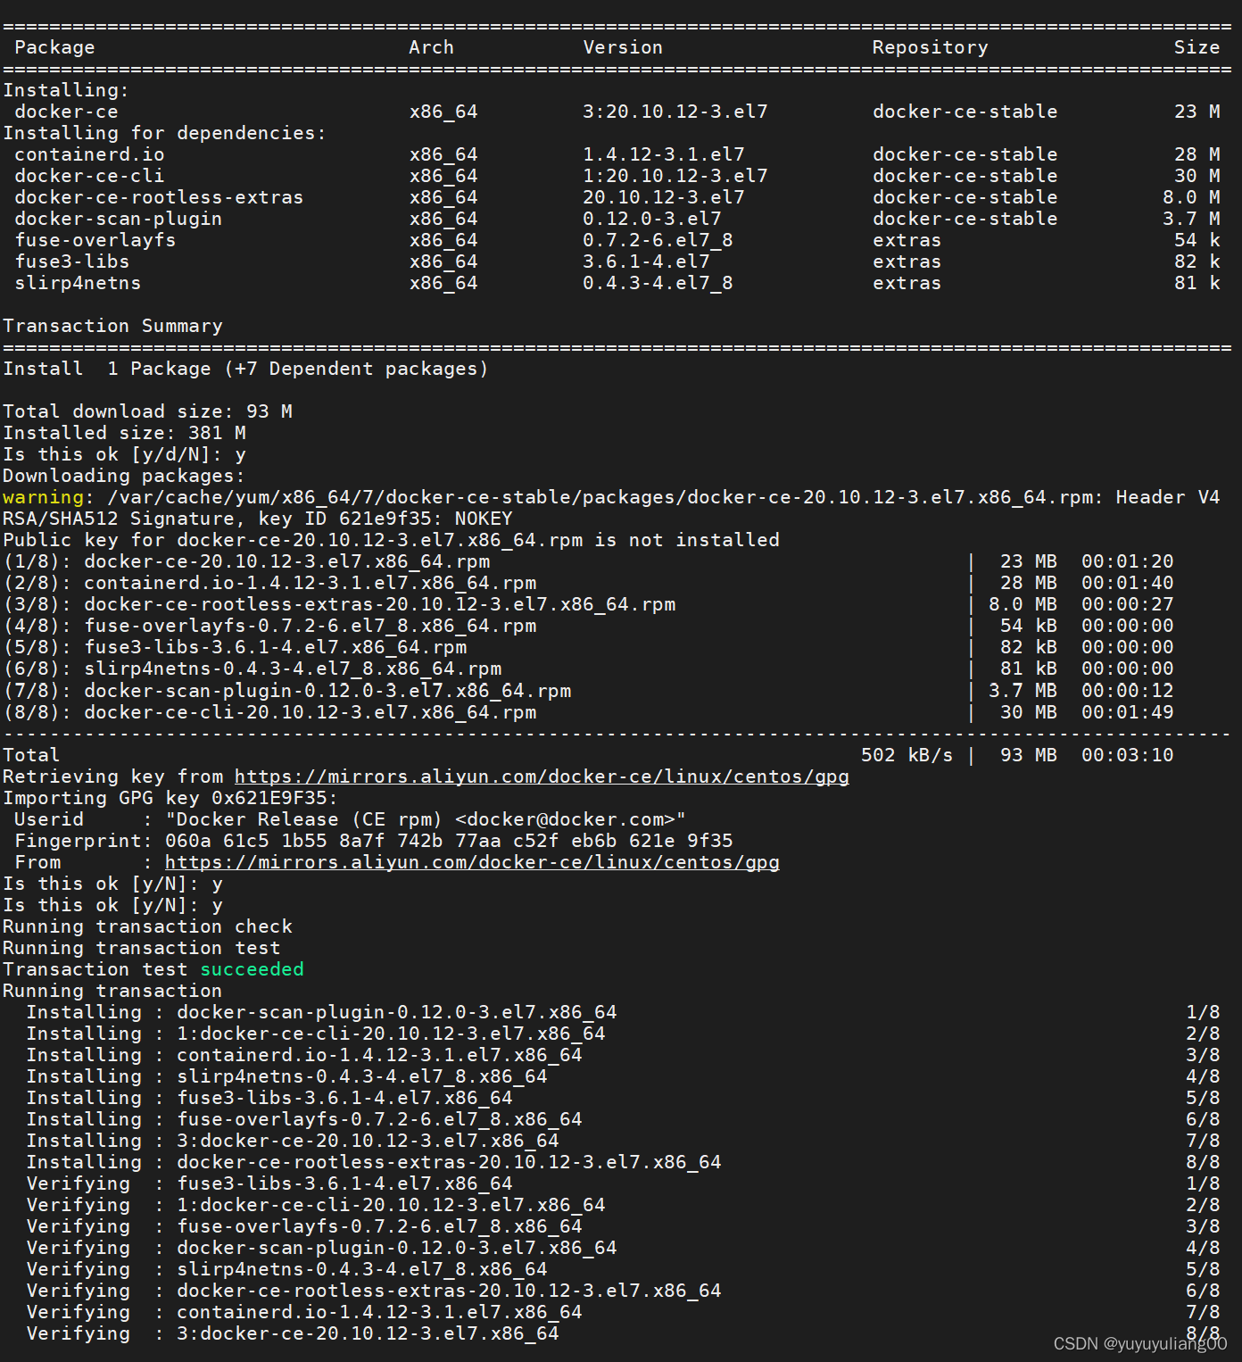
Task: Click the yellow "warning" word
Action: (x=43, y=497)
